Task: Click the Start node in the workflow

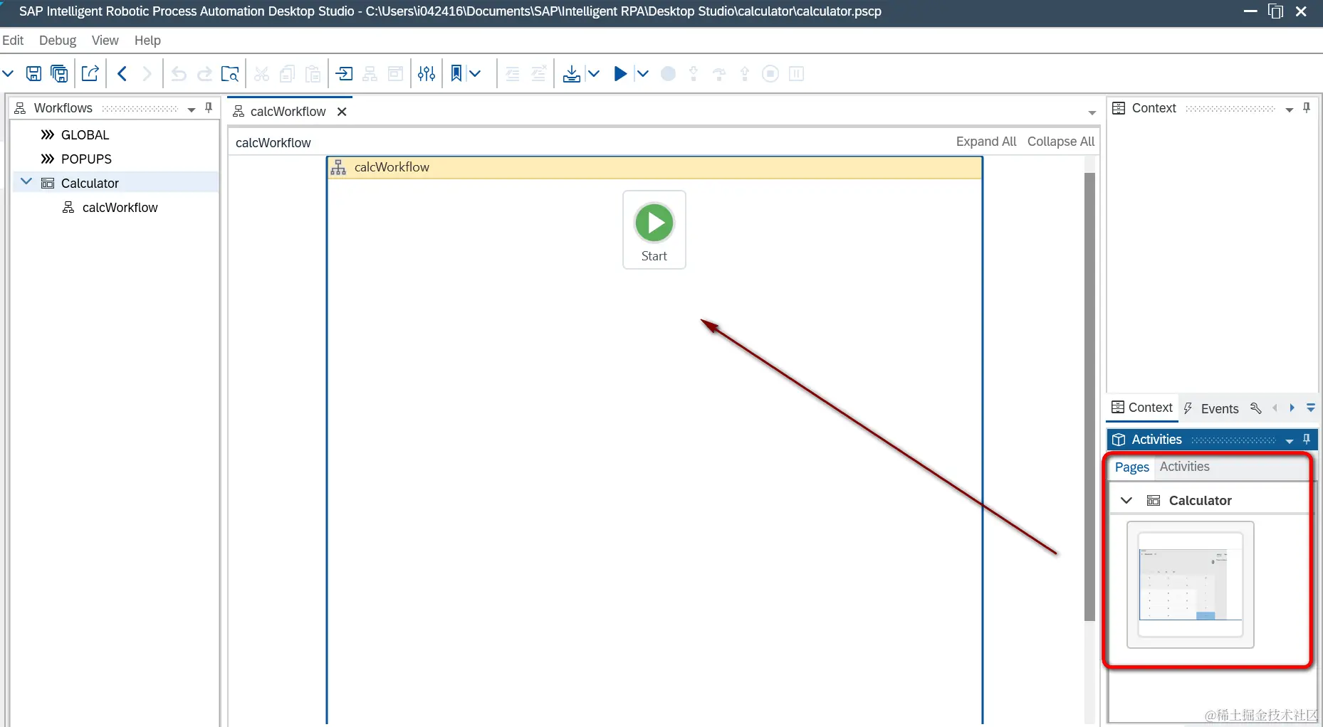Action: (x=654, y=230)
